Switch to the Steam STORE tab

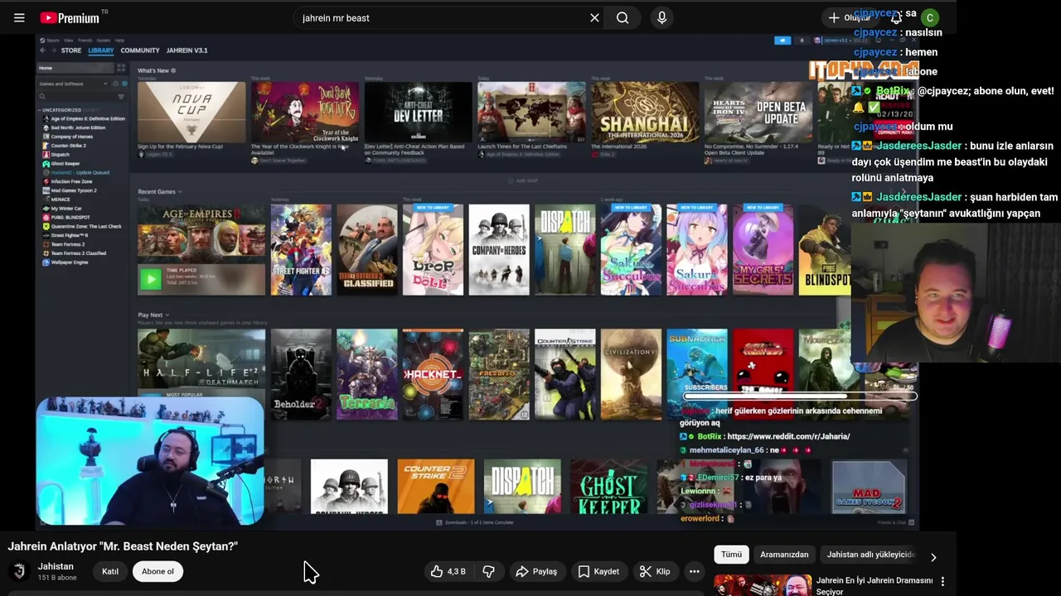click(x=71, y=50)
